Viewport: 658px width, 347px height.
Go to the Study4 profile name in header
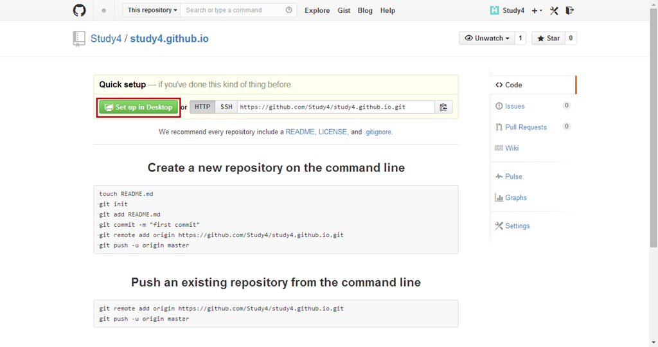pyautogui.click(x=513, y=10)
